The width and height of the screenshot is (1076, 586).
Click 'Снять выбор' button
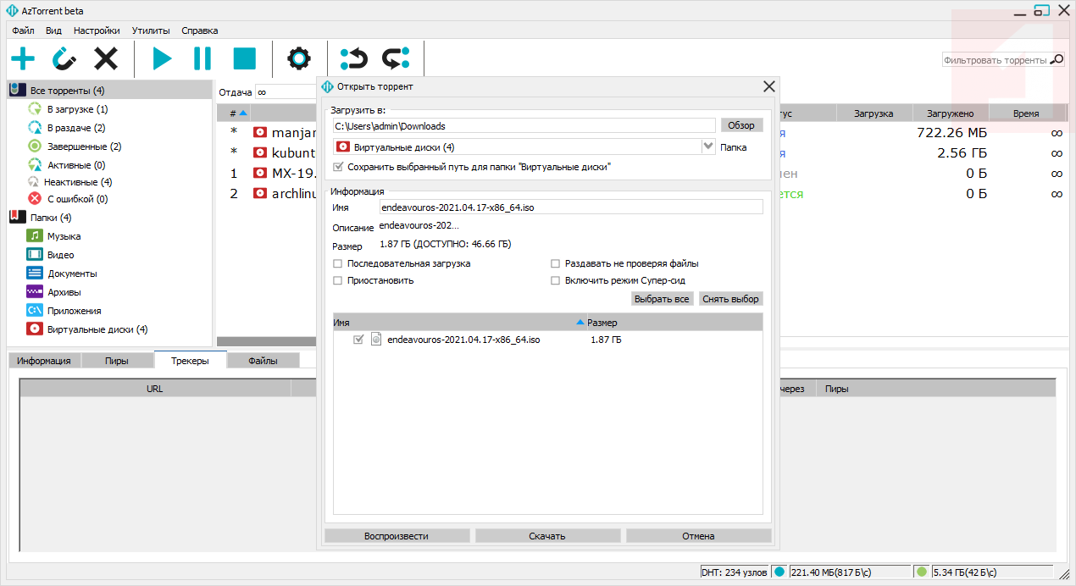731,299
